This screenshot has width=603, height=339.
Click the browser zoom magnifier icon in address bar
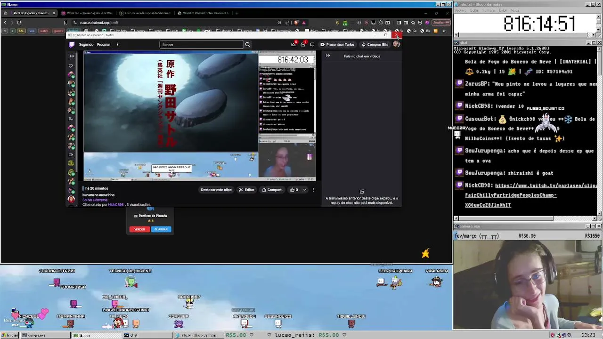click(279, 23)
